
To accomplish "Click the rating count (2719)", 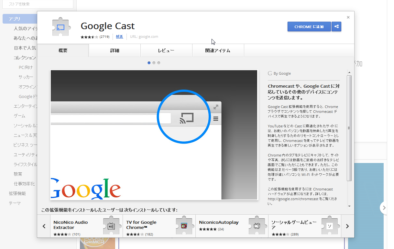I will click(104, 37).
